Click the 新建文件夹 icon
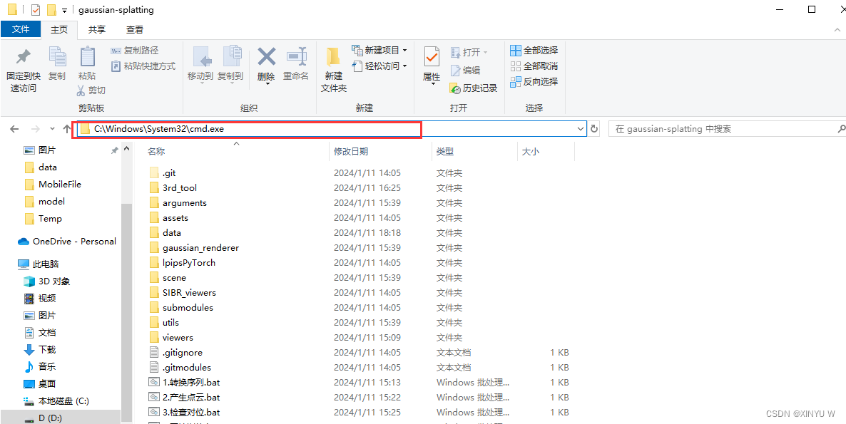This screenshot has width=846, height=424. pyautogui.click(x=333, y=57)
